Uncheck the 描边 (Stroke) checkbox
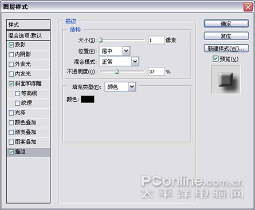Screen dimensions: 255x210 11,152
